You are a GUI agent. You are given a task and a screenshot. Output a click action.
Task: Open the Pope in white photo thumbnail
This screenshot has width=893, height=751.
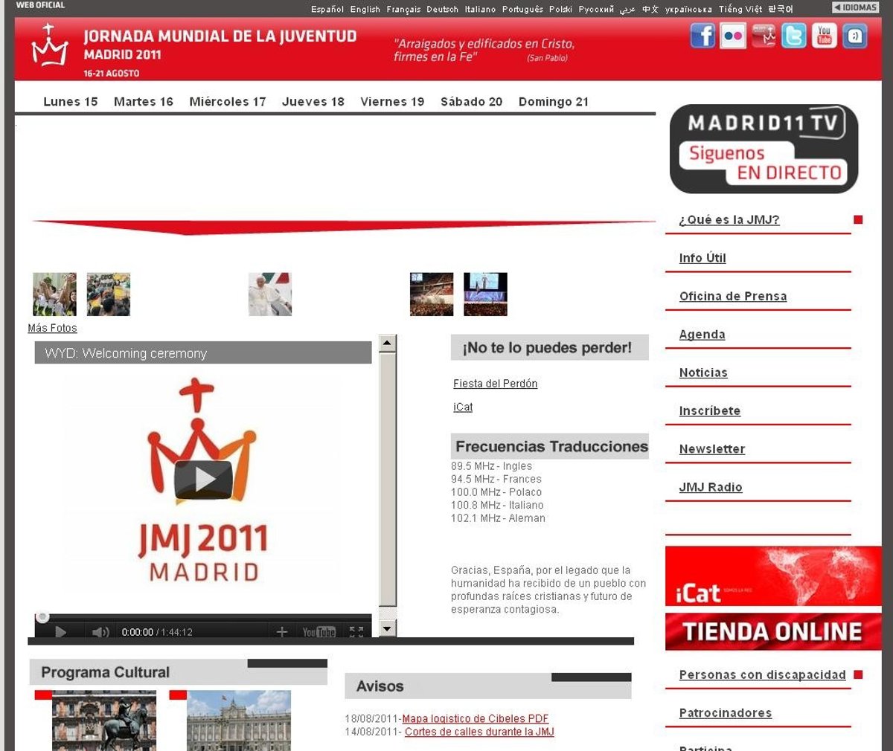pos(270,294)
